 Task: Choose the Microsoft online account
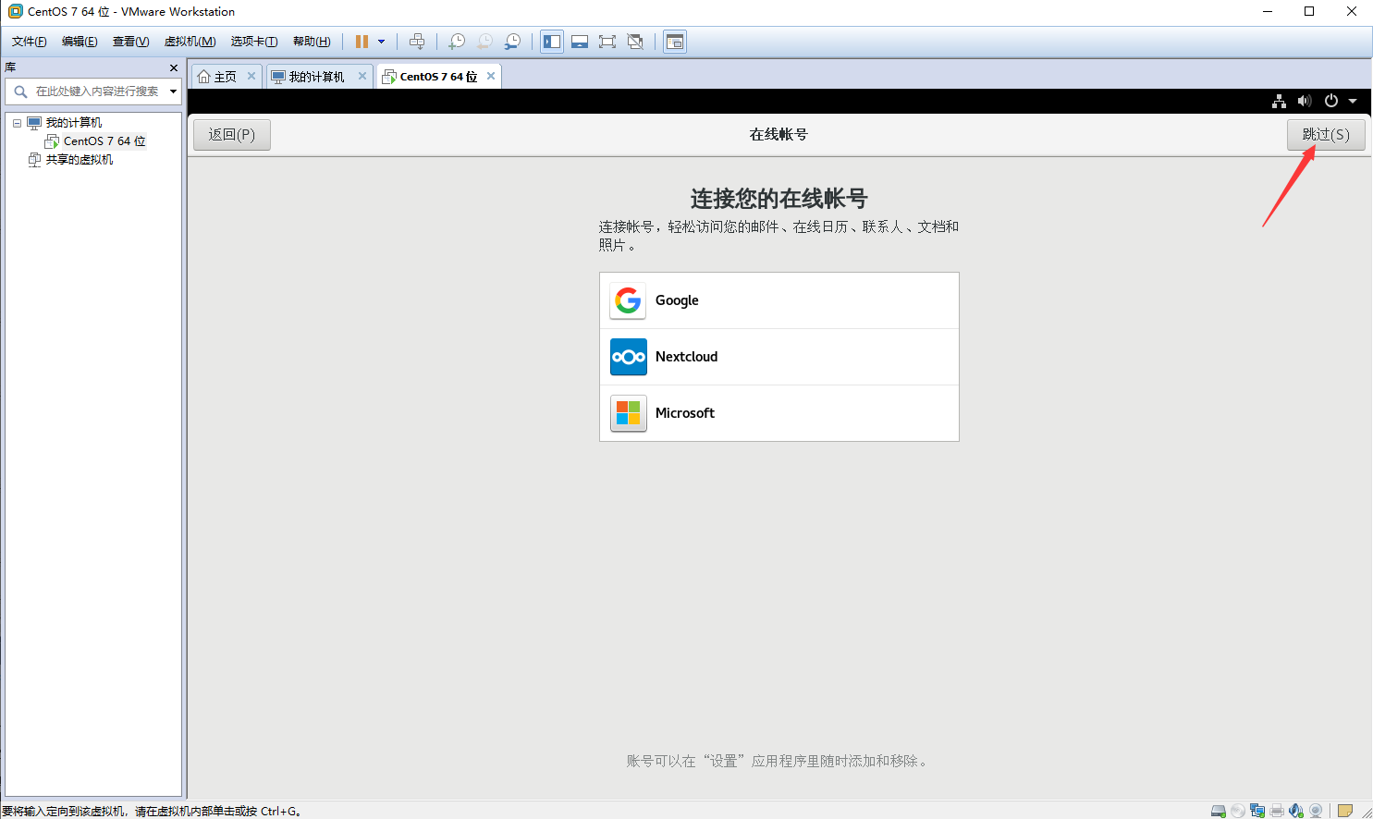point(779,413)
